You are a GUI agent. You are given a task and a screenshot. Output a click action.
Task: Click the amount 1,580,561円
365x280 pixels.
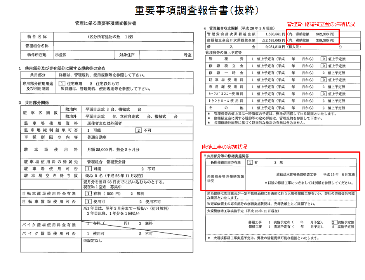click(x=275, y=34)
